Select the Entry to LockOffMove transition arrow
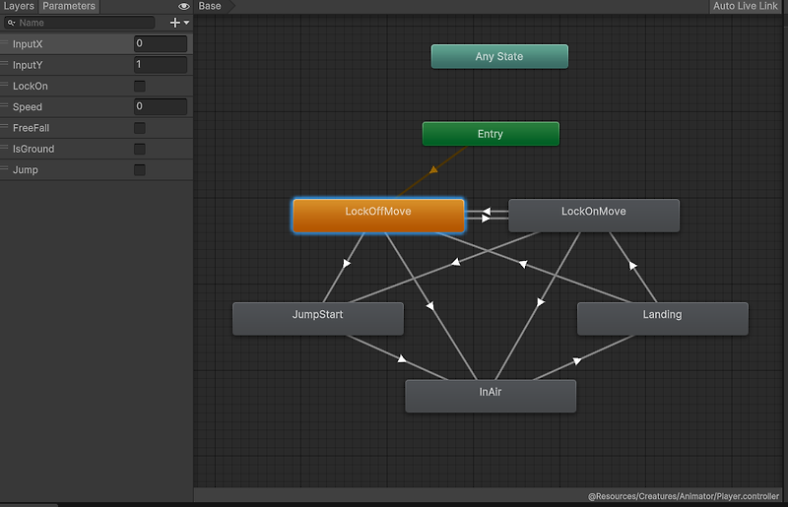Viewport: 788px width, 507px height. (433, 170)
